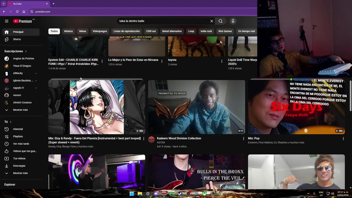Expand the Suscripciones section chevron
Image resolution: width=352 pixels, height=198 pixels.
pos(26,51)
